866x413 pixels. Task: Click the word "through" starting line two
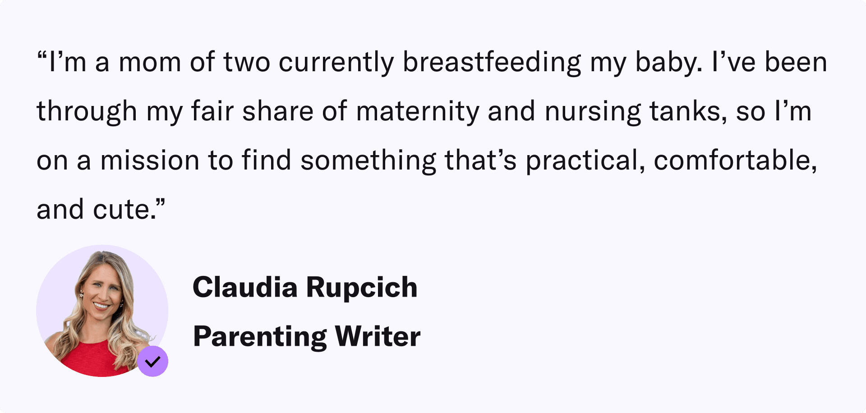click(87, 111)
